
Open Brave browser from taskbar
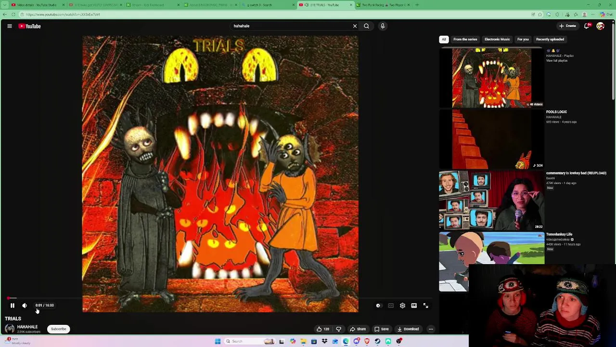367,341
